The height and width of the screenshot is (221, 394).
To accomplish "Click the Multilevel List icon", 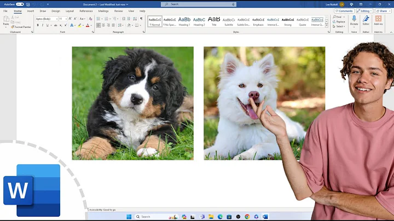I will (114, 19).
